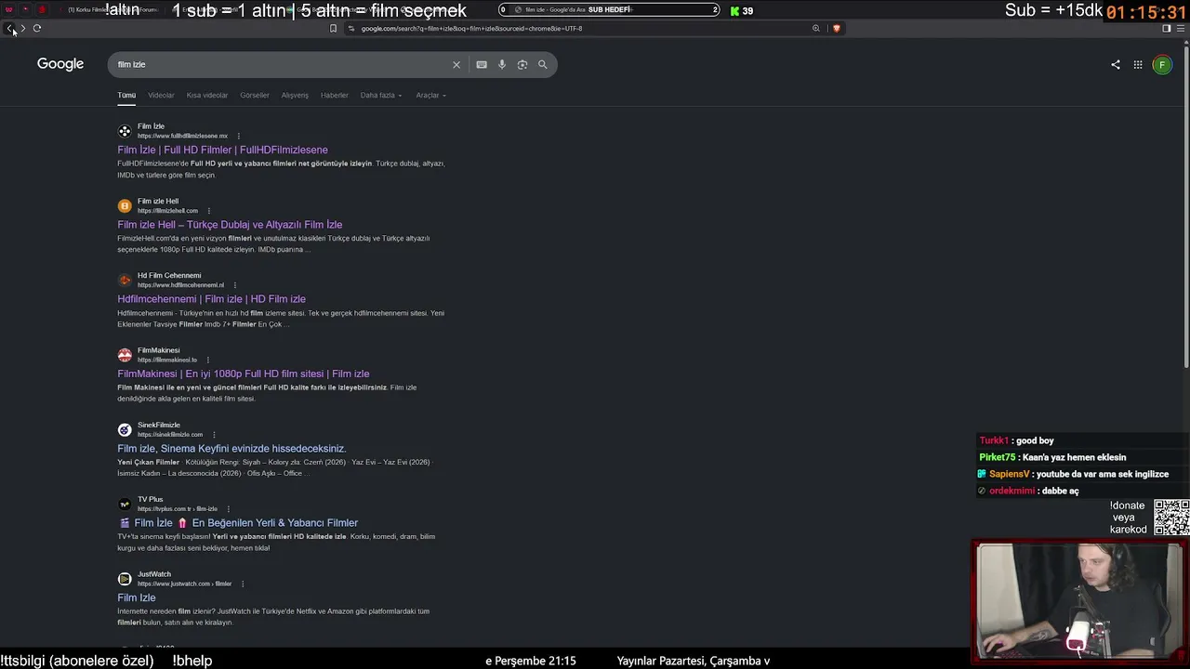Open the JustWatch Film İzle link

(x=137, y=598)
